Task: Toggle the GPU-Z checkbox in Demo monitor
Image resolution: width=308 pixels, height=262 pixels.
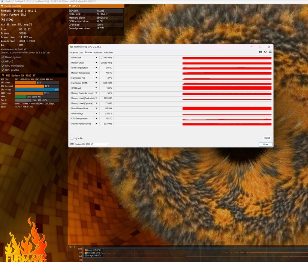Action: pos(3,61)
